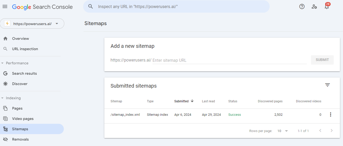Sort by Discovered pages column header
The image size is (343, 146).
270,101
